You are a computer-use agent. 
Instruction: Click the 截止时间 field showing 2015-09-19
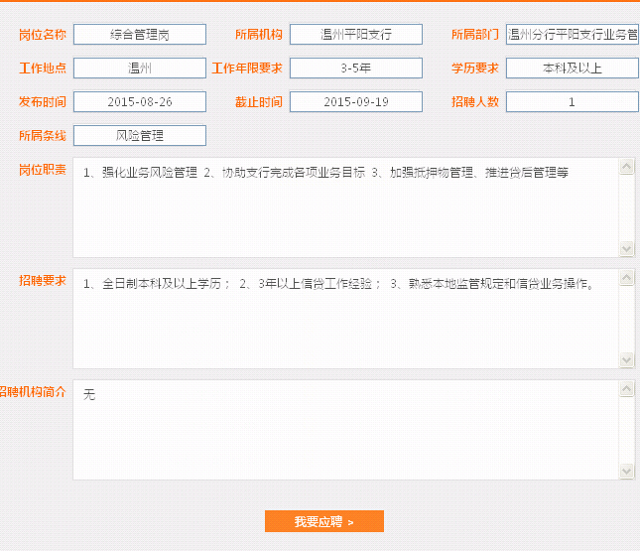pyautogui.click(x=356, y=102)
